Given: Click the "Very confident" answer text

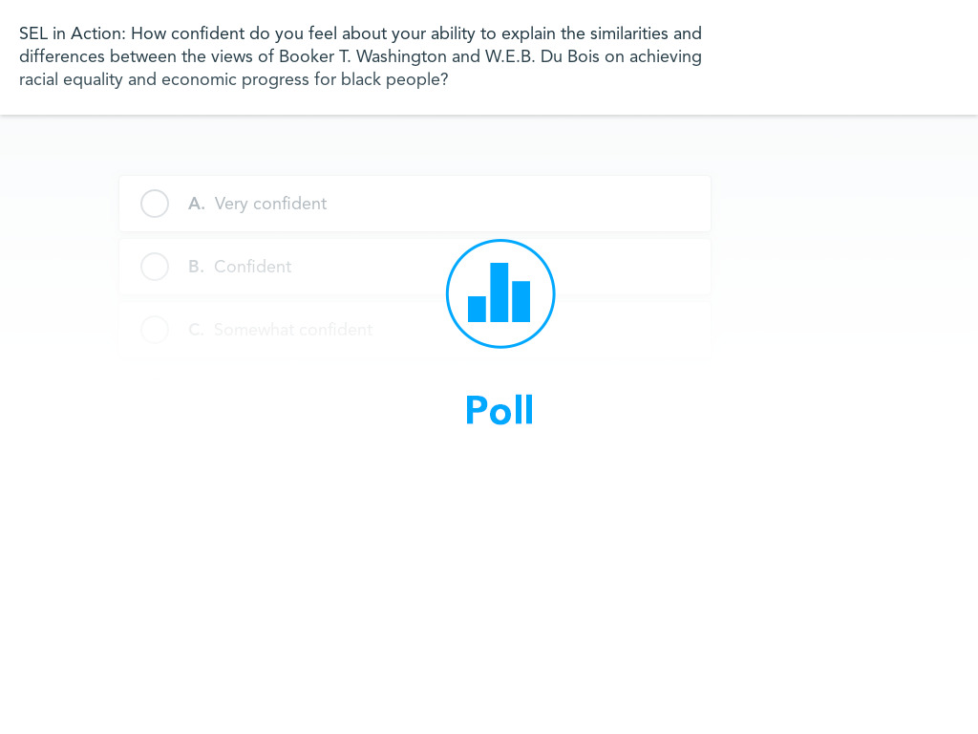Looking at the screenshot, I should coord(270,204).
